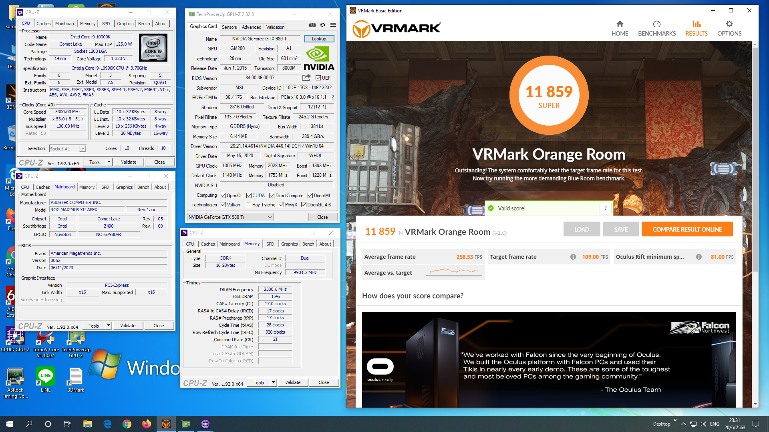Open VRMark OPTIONS gear
This screenshot has width=769, height=432.
[x=729, y=24]
